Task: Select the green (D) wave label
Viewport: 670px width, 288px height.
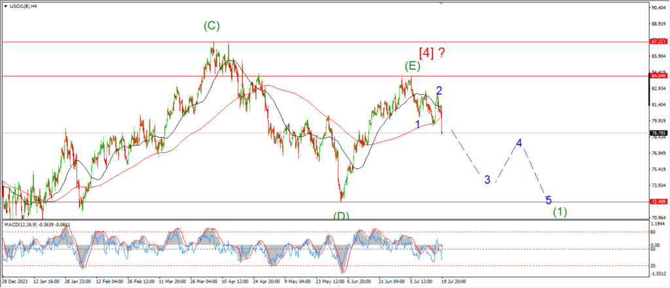Action: click(340, 216)
